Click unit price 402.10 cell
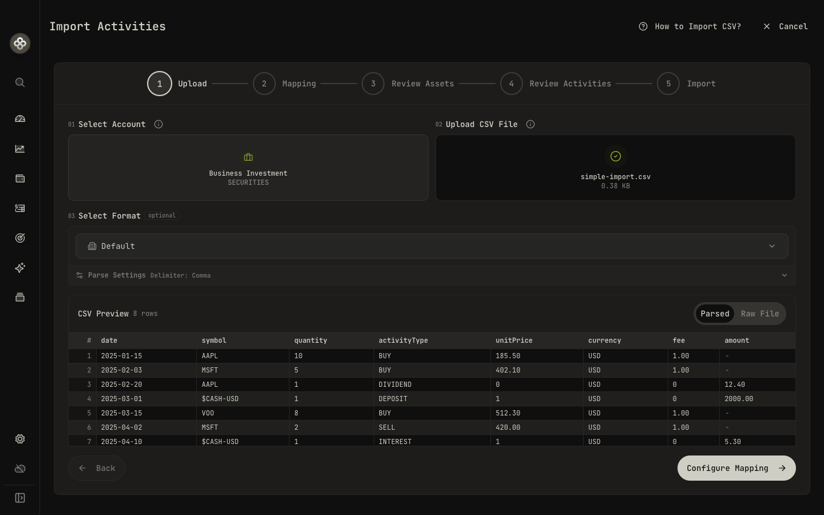The height and width of the screenshot is (515, 824). (x=537, y=370)
